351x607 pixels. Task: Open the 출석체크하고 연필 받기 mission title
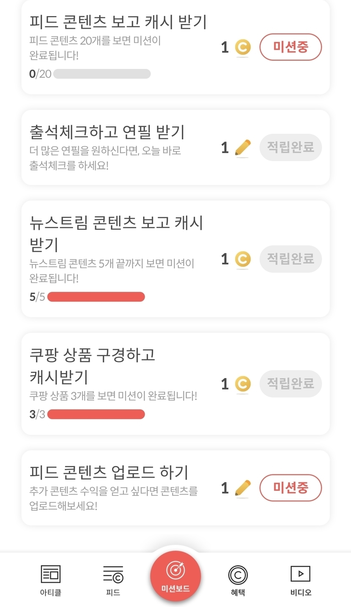107,132
